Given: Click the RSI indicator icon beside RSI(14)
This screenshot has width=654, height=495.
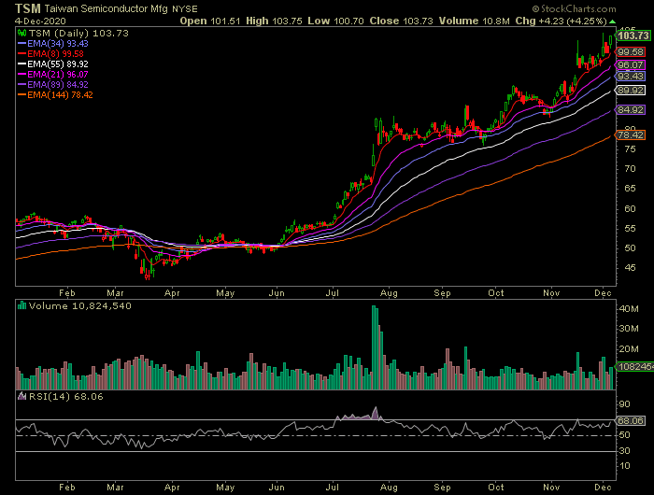Looking at the screenshot, I should (21, 396).
